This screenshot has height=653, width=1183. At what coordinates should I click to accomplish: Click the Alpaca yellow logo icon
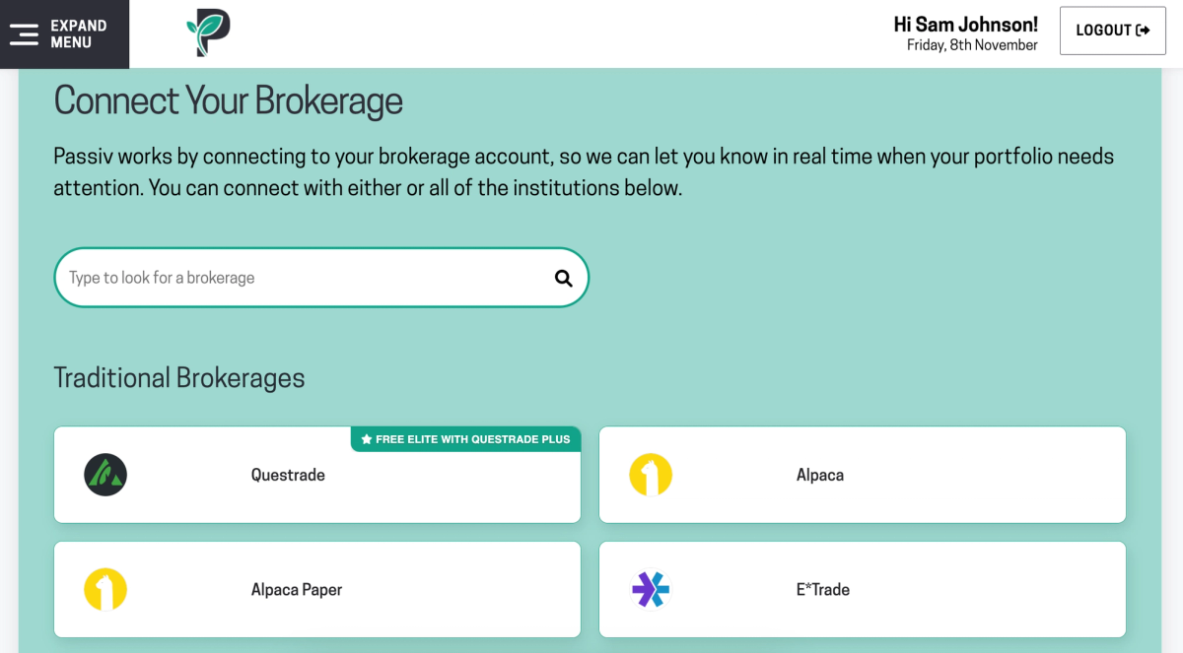[x=651, y=475]
